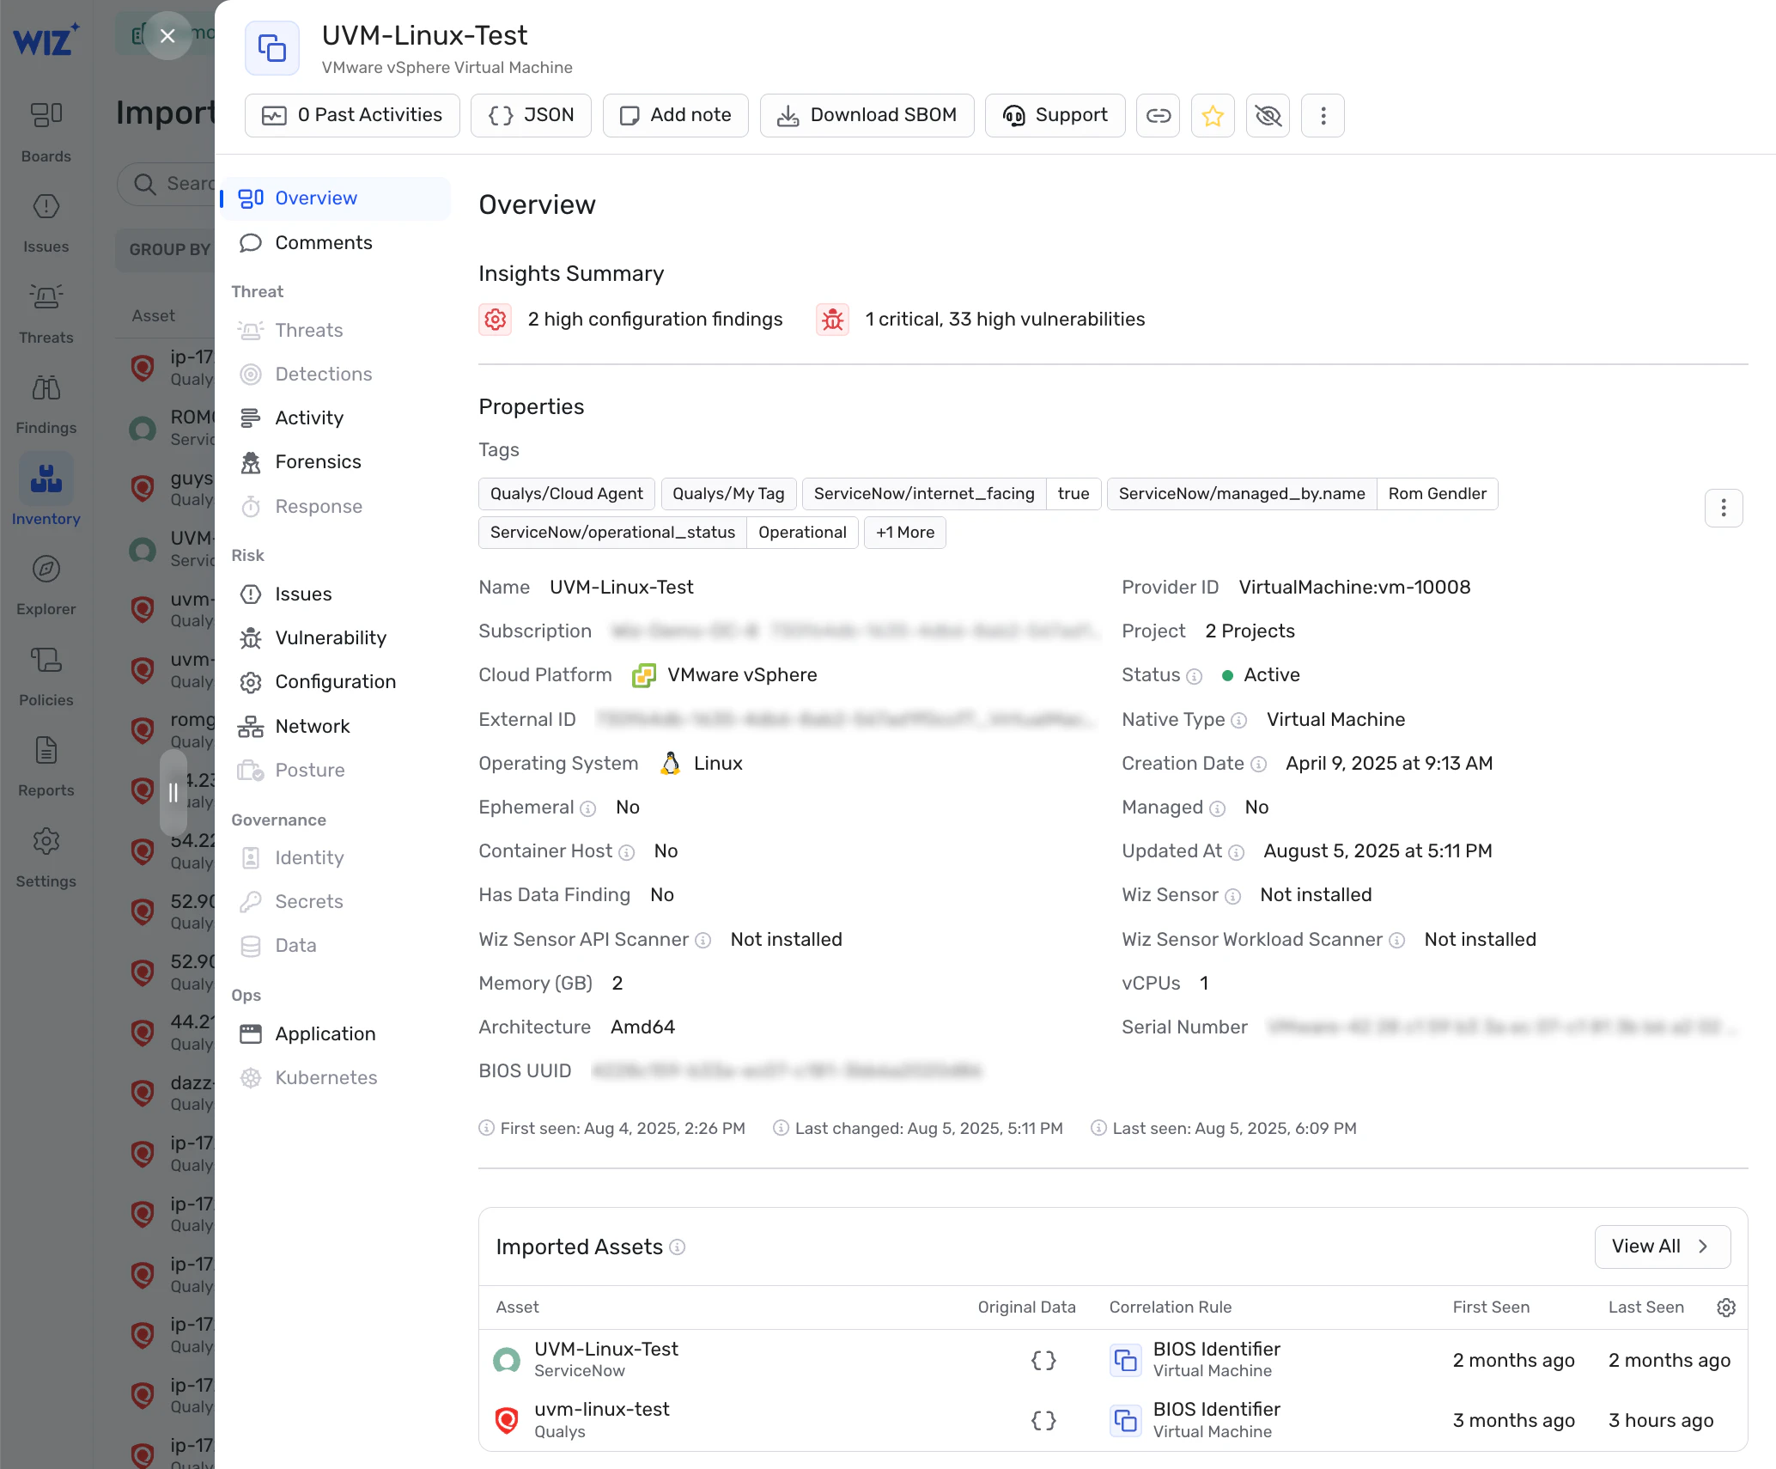Open the Configuration section
The height and width of the screenshot is (1469, 1776).
[337, 682]
